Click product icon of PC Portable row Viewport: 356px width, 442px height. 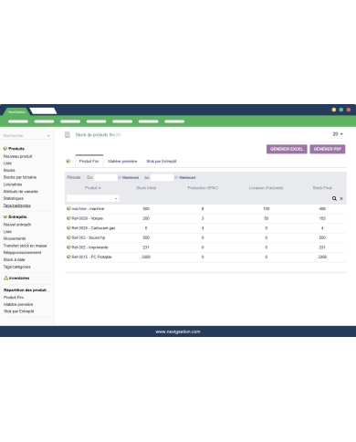[68, 257]
